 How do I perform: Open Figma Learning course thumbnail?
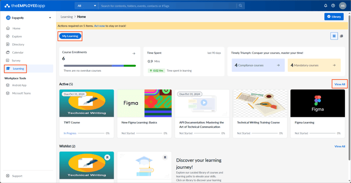318,103
